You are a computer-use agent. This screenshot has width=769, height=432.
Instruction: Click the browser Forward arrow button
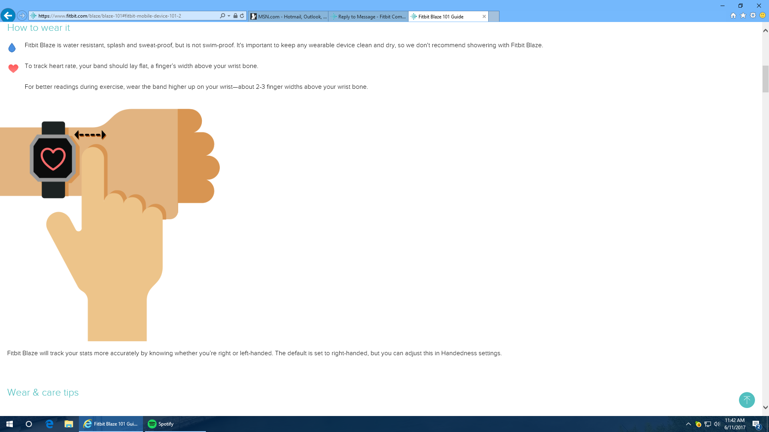[x=22, y=16]
